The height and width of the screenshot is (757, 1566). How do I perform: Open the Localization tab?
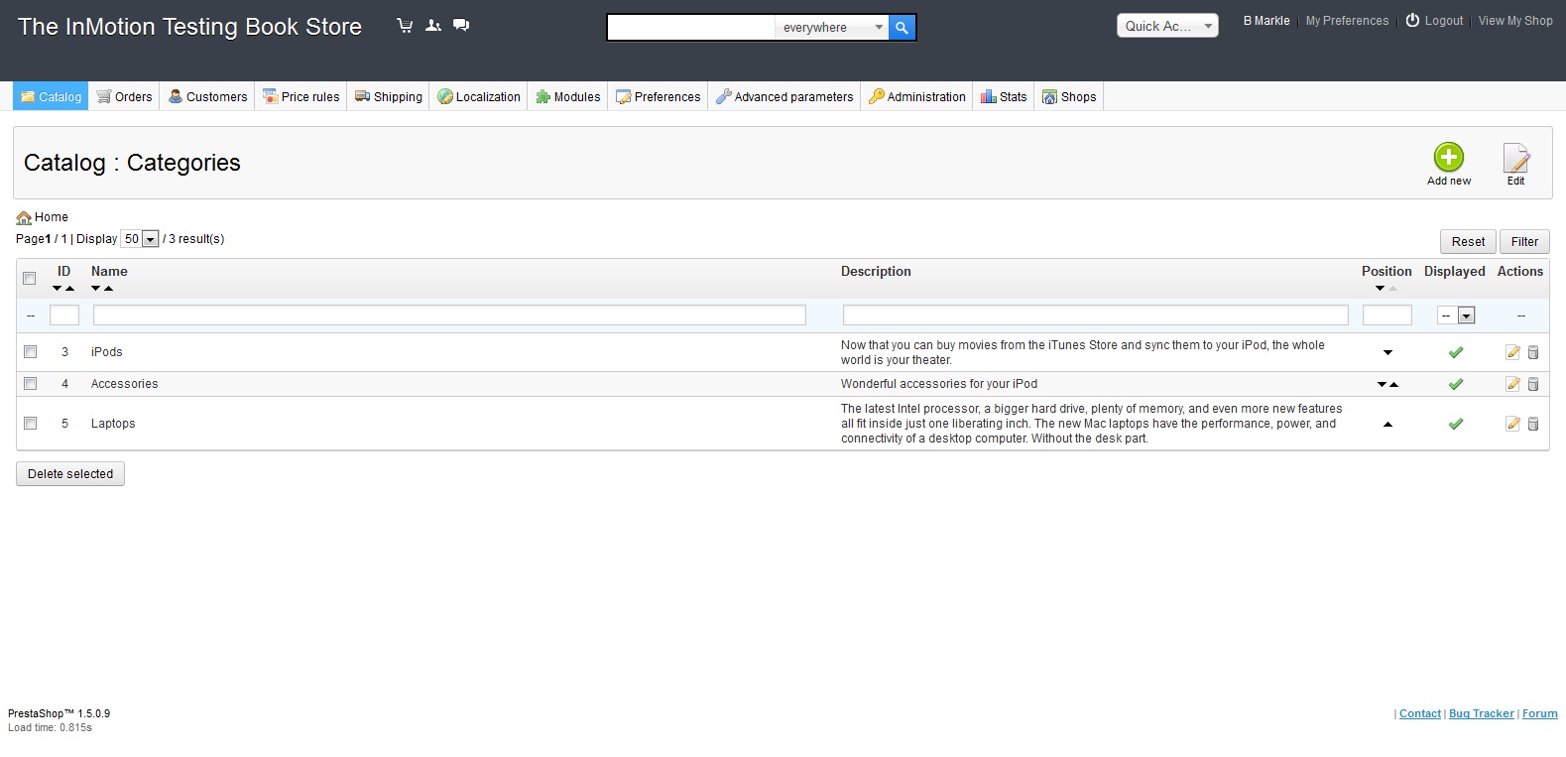(x=479, y=96)
